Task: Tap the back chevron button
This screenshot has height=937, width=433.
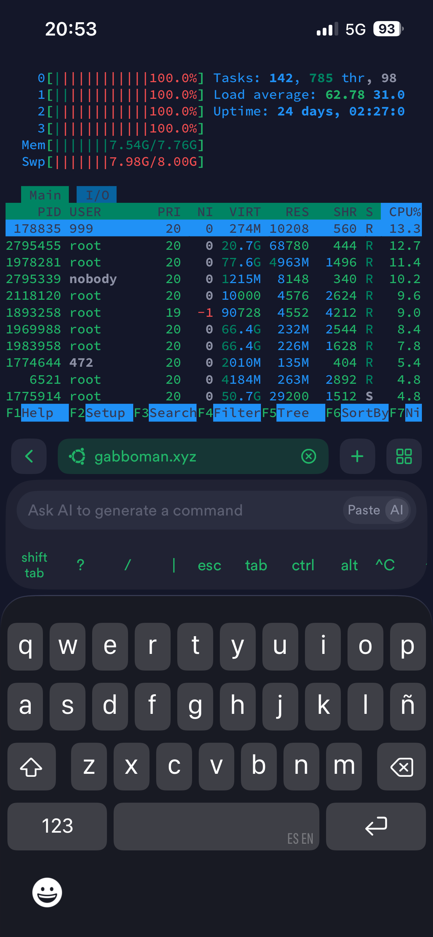Action: point(29,456)
